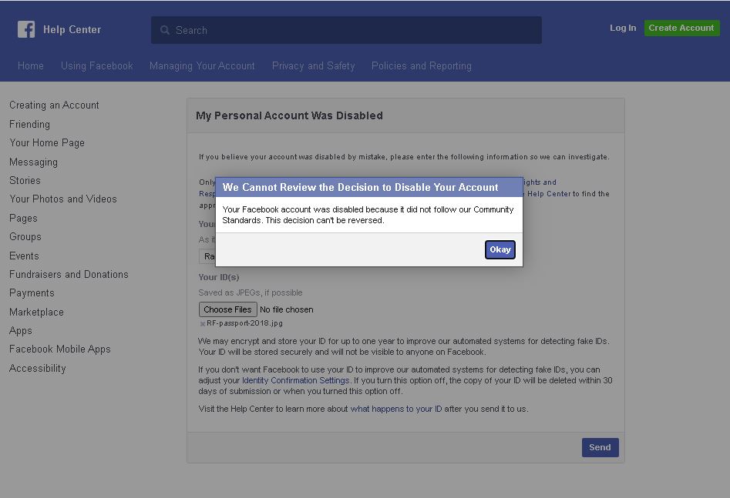Open the Marketplace help topic
730x498 pixels.
(36, 312)
